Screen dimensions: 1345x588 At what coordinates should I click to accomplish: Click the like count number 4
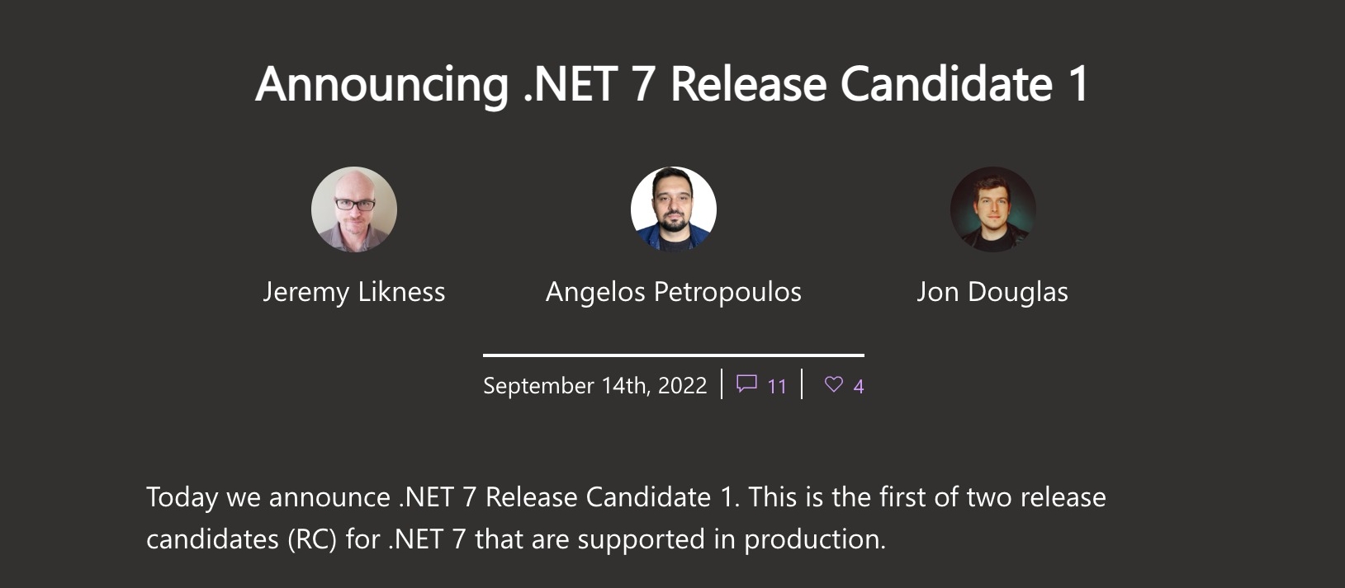(x=859, y=386)
